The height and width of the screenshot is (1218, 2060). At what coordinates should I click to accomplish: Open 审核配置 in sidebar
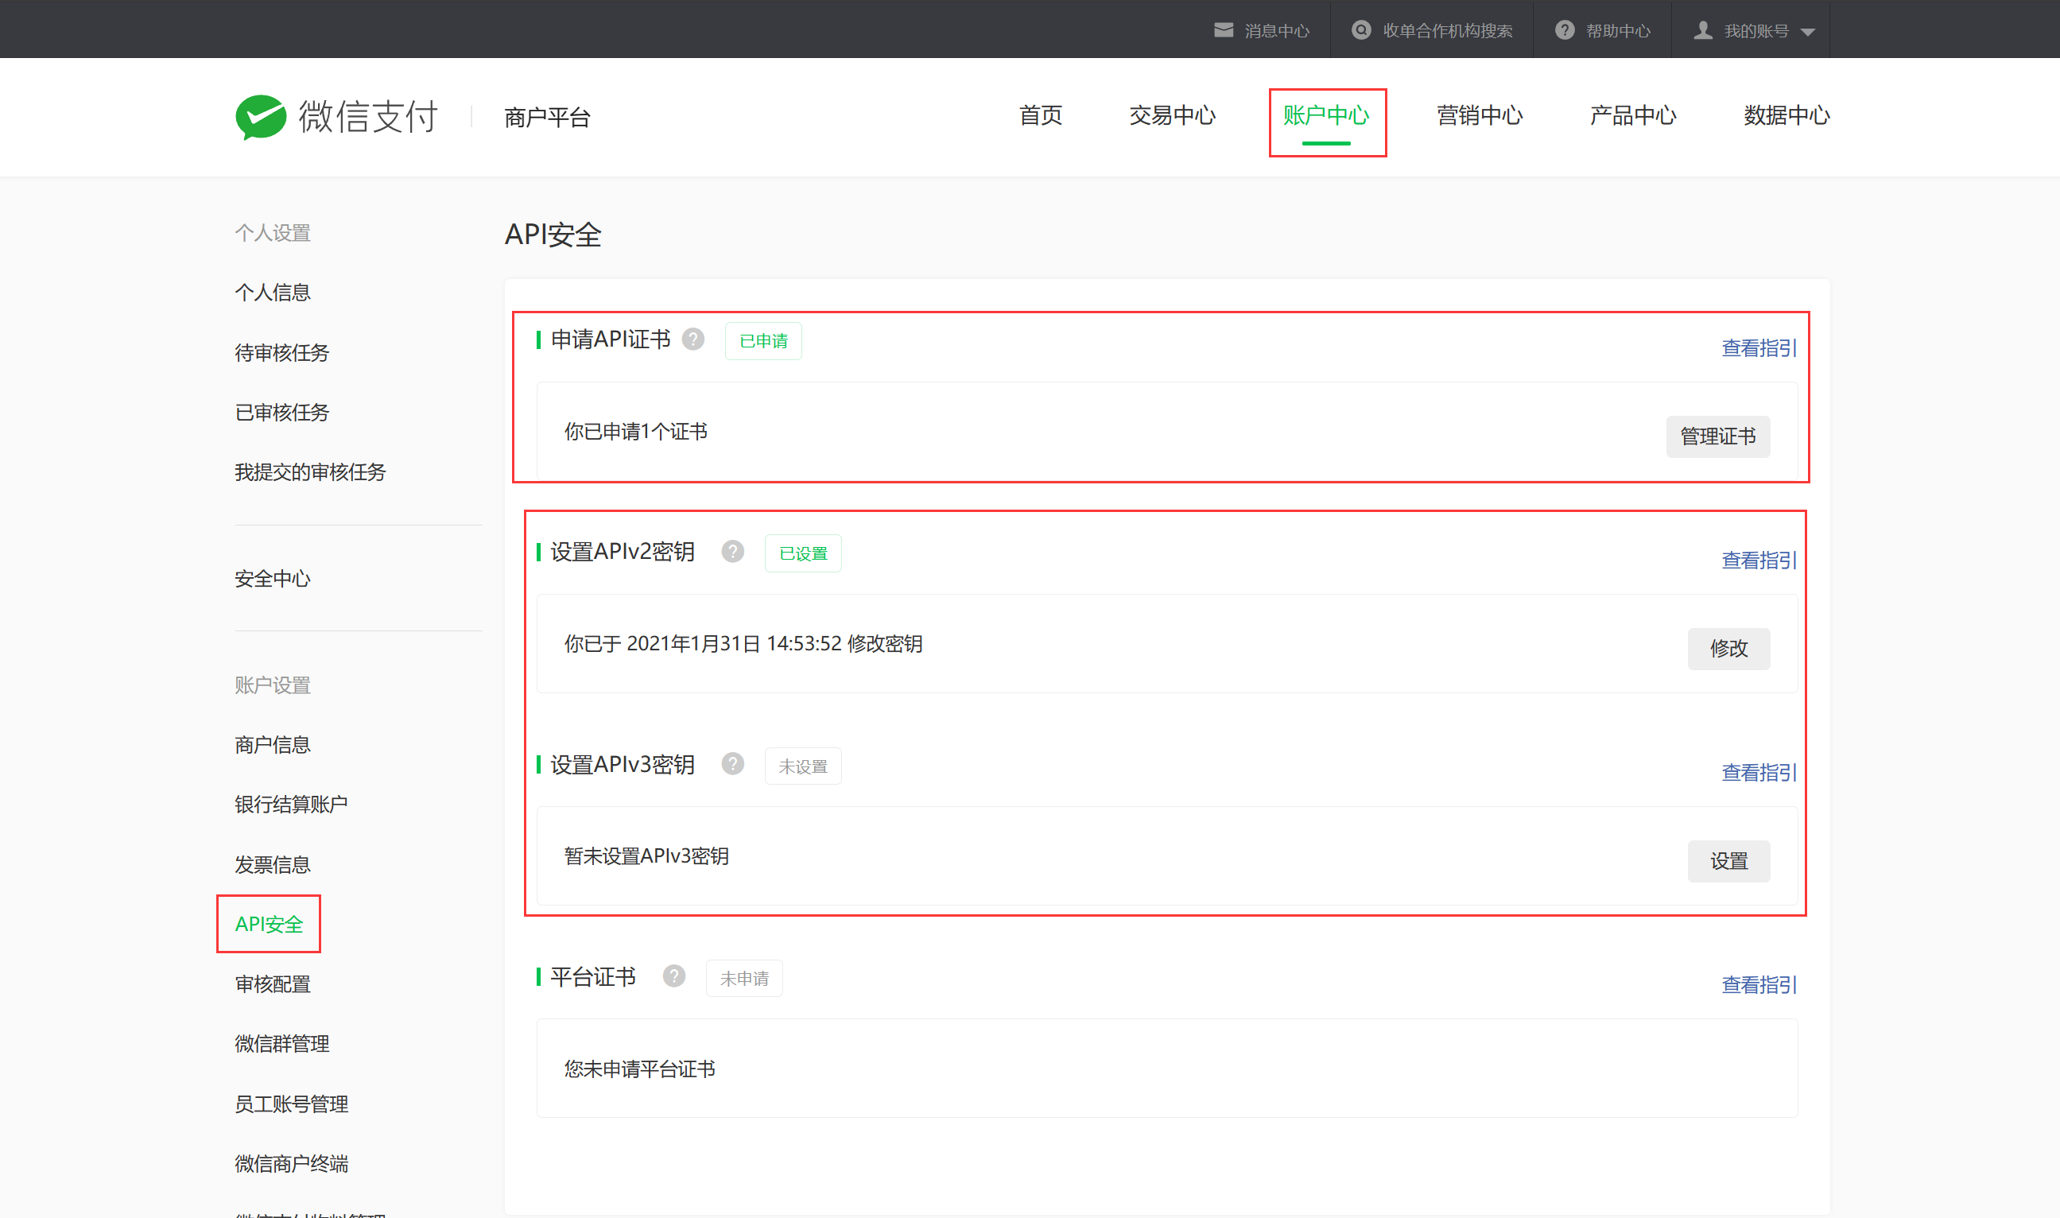pos(273,984)
